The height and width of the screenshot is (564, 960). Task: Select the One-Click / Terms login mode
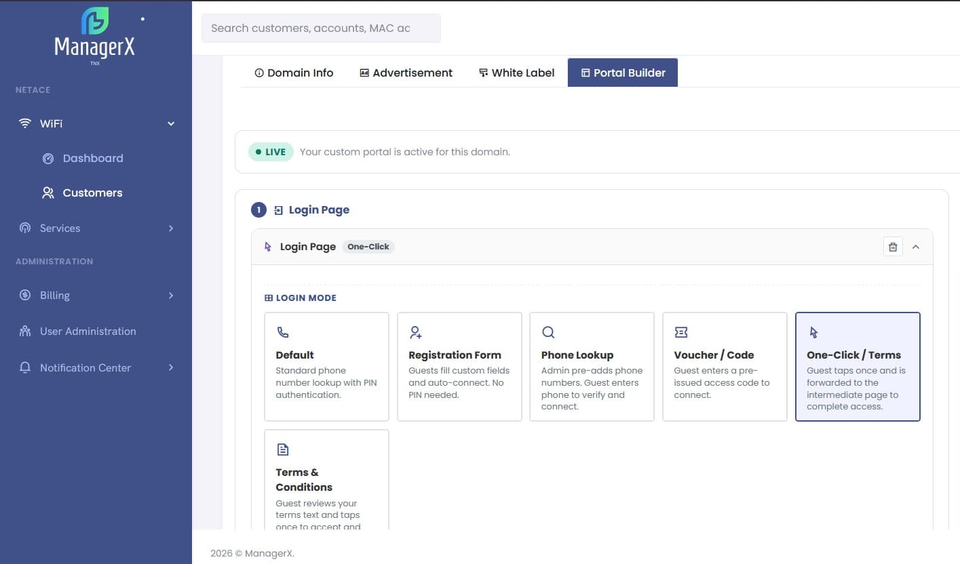click(858, 367)
